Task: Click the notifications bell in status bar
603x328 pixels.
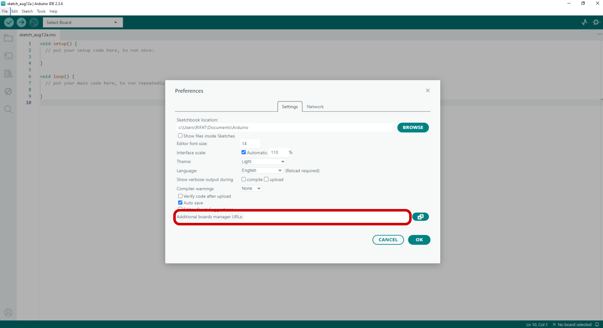Action: (597, 325)
